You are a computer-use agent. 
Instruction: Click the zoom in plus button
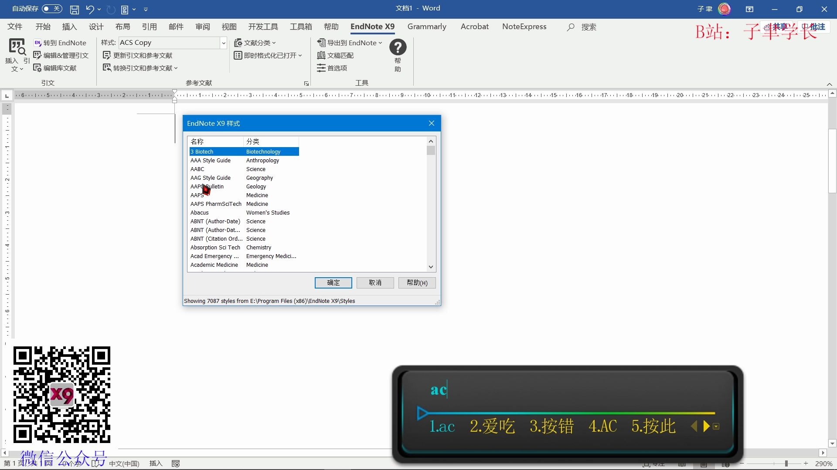pos(806,463)
